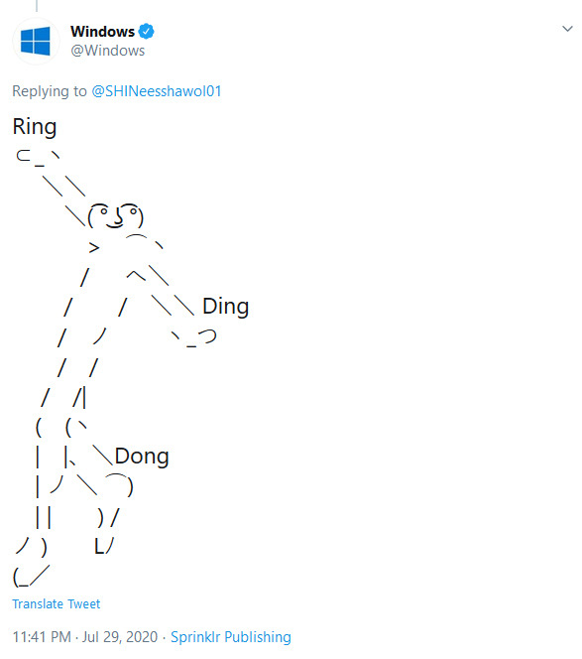Click the word Ring in tweet
This screenshot has width=582, height=659.
[x=35, y=127]
